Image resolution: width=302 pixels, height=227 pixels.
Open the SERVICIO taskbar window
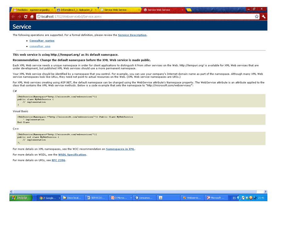96,198
